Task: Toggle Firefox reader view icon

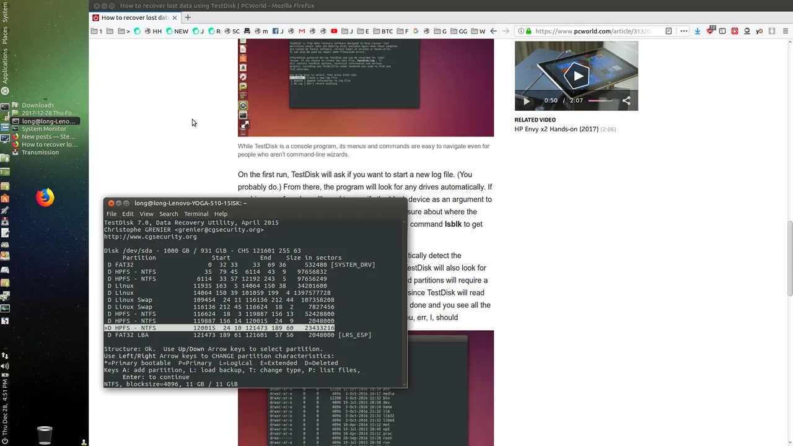Action: pyautogui.click(x=668, y=31)
